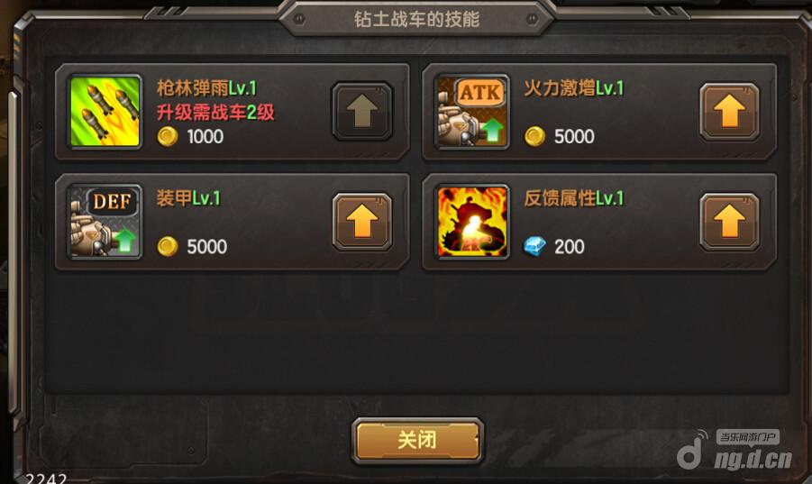Click the red 升级需战车2级 requirement text
The height and width of the screenshot is (484, 812).
pos(215,113)
